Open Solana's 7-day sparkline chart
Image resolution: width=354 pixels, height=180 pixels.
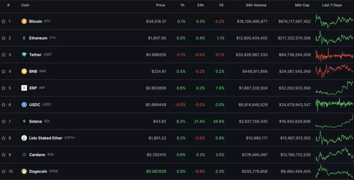click(334, 121)
